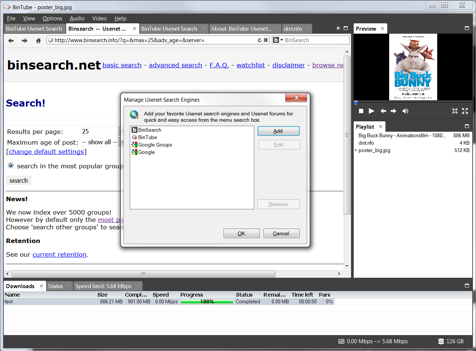
Task: Close the Manage Usenet Search Engines dialog
Action: pos(296,98)
